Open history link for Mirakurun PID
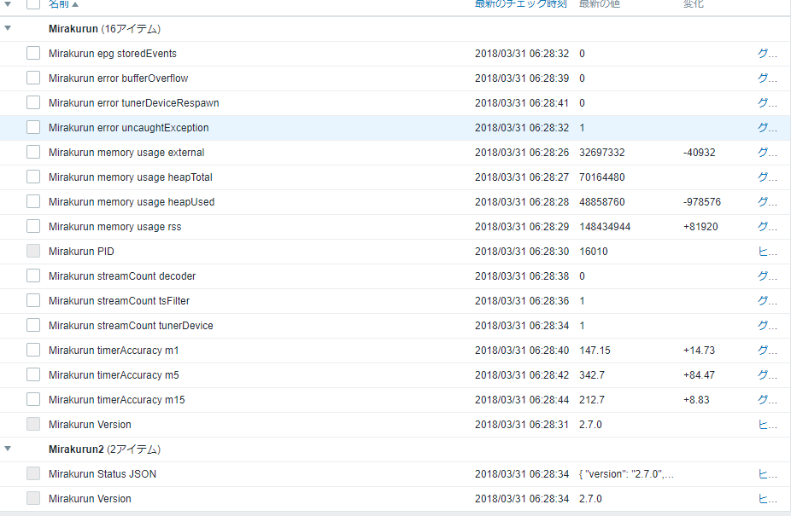The image size is (791, 516). [x=767, y=251]
